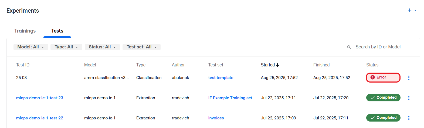Select the Tests tab

(57, 31)
